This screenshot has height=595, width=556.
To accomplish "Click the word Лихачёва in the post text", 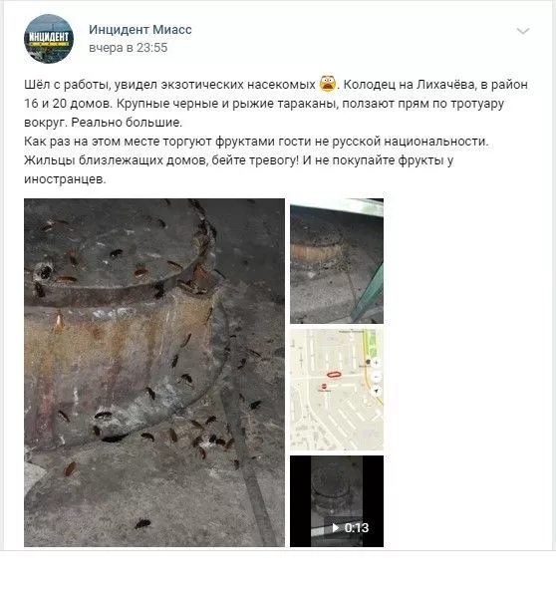I will pos(445,85).
